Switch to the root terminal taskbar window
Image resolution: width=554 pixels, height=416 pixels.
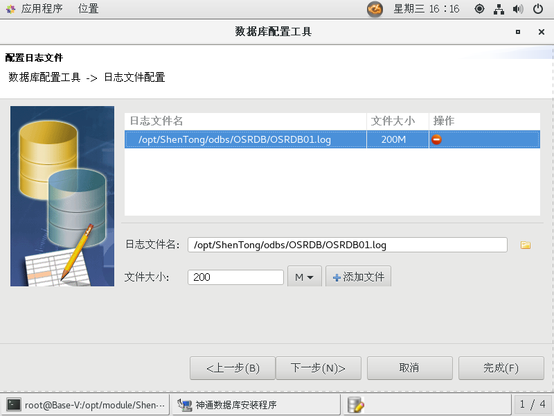click(87, 405)
